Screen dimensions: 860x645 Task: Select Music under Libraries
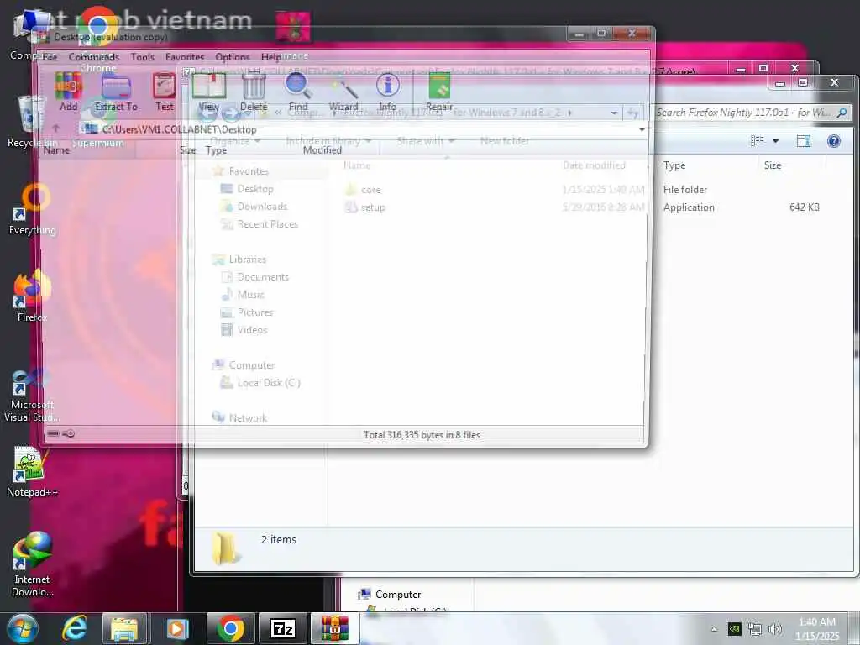coord(243,295)
